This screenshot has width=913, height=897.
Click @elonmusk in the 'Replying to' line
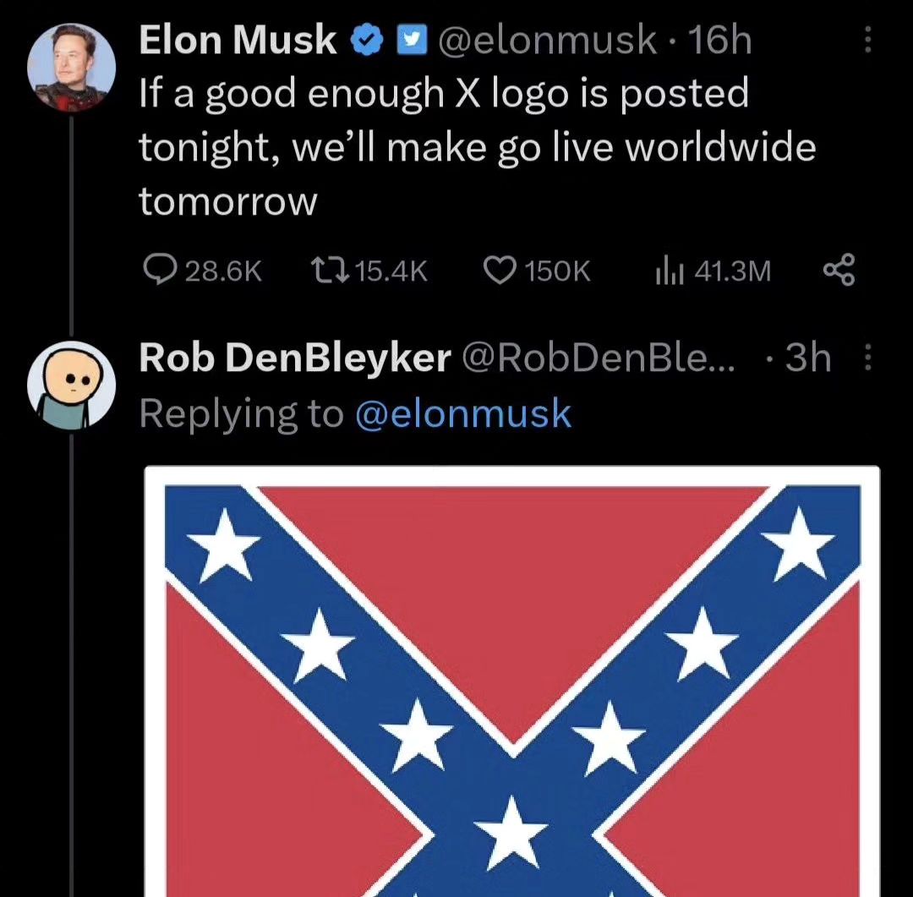(463, 414)
